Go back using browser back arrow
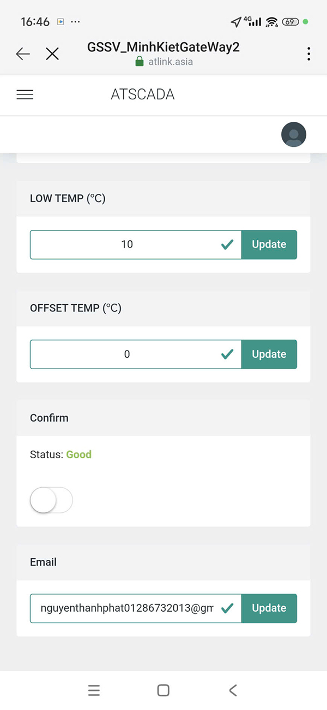Viewport: 327px width, 710px height. point(22,54)
